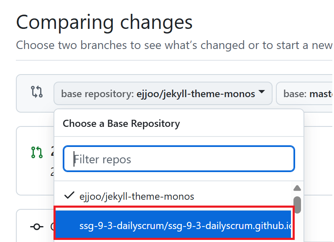Click checkmark next to ejjoo/jekyll-theme-monos
Image resolution: width=334 pixels, height=242 pixels.
pyautogui.click(x=69, y=195)
